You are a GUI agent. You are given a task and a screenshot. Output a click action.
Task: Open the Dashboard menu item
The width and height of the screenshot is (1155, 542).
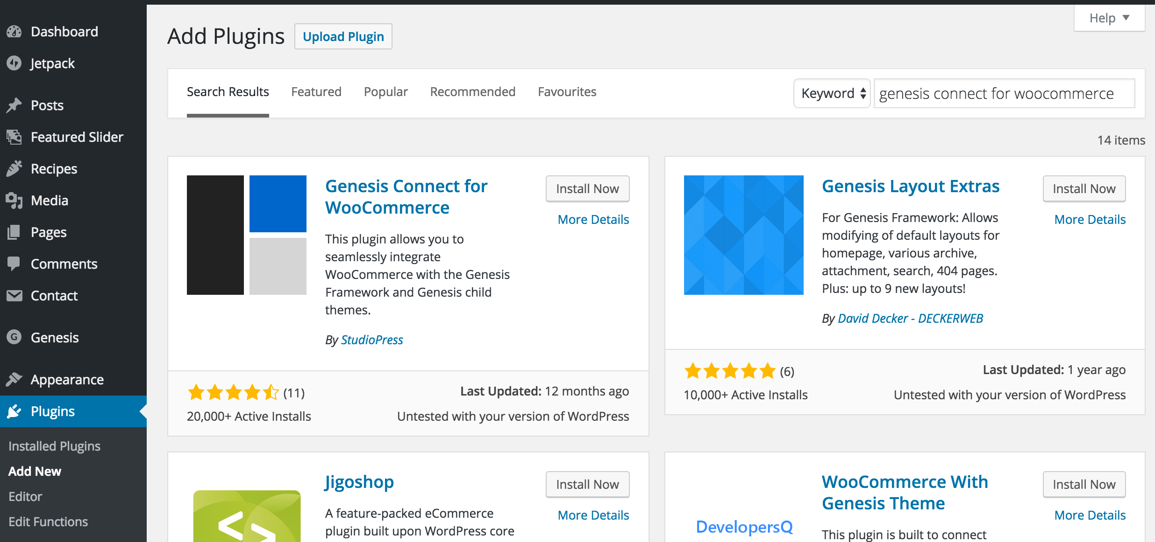73,32
